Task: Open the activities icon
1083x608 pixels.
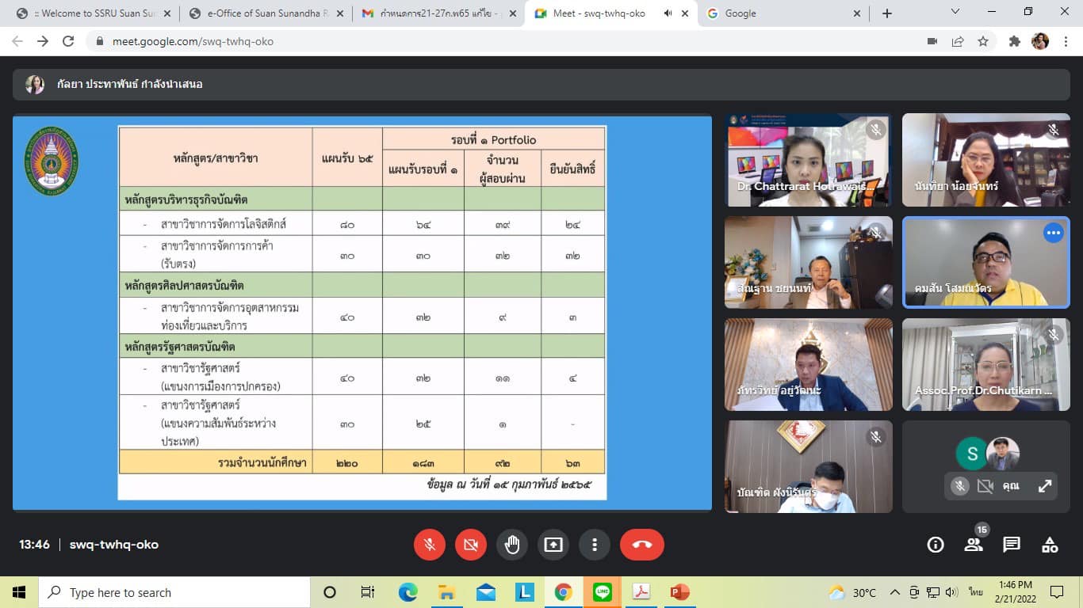Action: (1050, 545)
